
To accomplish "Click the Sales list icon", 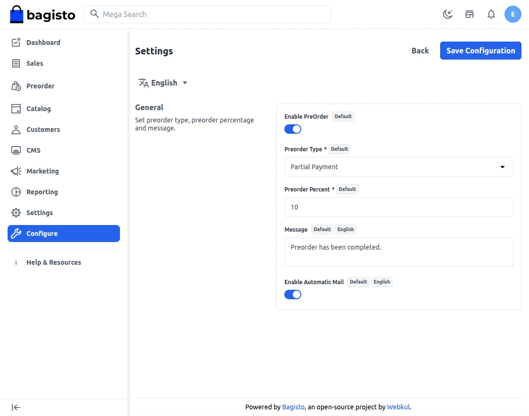I will pos(16,63).
